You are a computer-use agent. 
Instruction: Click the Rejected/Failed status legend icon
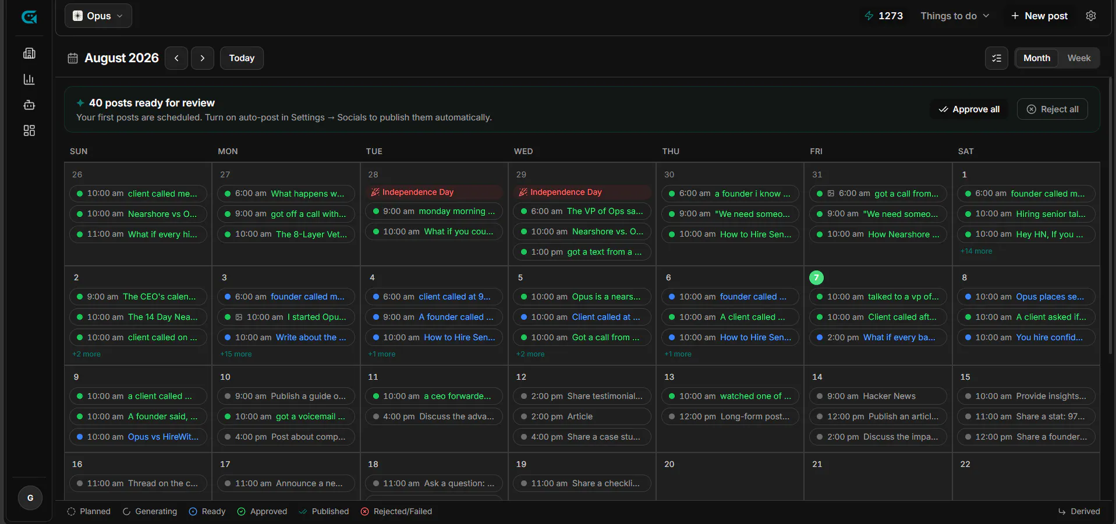[365, 512]
